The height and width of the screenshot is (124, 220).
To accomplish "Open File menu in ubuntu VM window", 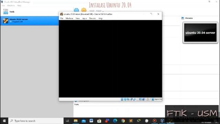I will pos(62,18).
